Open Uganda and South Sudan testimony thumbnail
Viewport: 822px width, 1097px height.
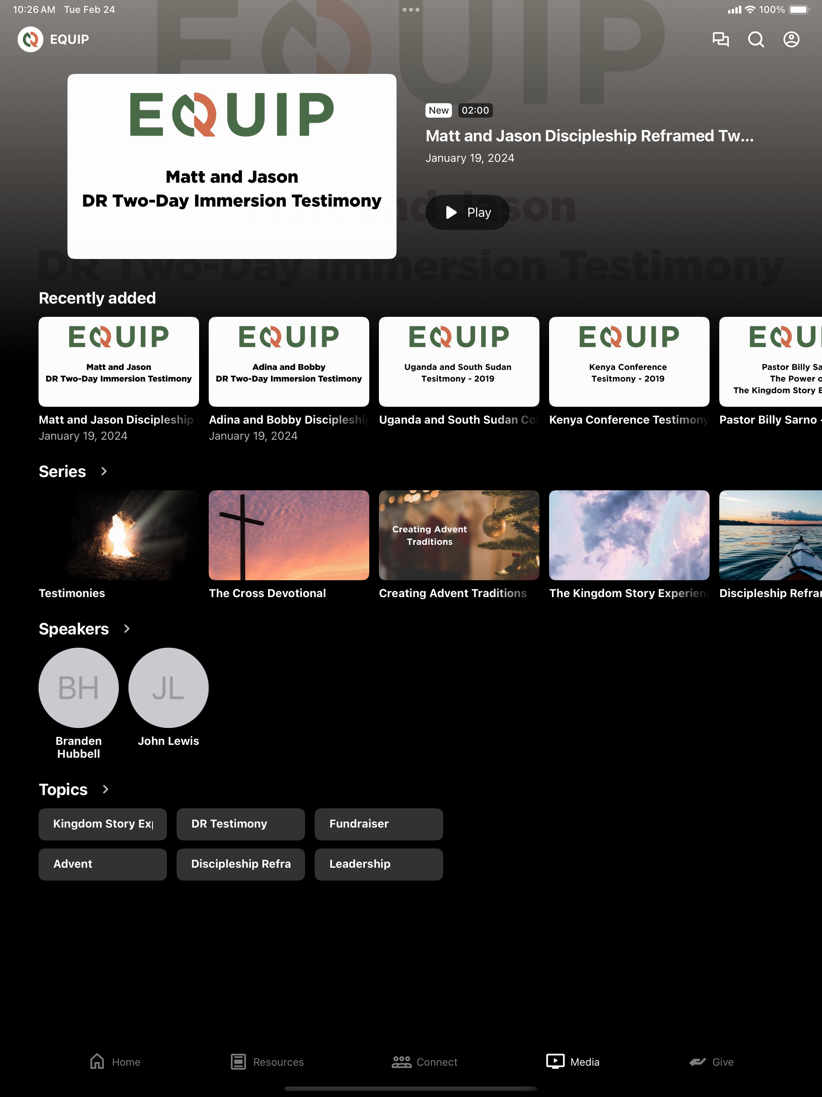459,361
